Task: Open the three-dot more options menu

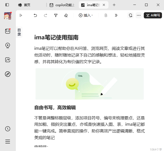Action: pos(139,15)
